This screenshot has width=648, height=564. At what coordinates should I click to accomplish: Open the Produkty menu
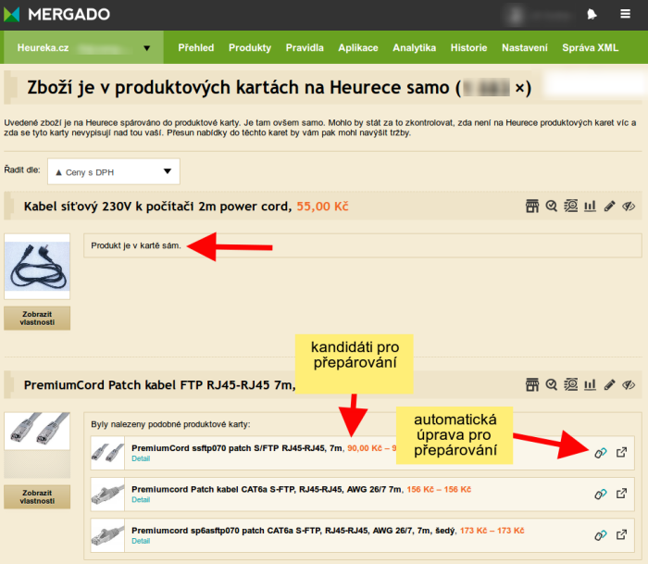pyautogui.click(x=250, y=47)
